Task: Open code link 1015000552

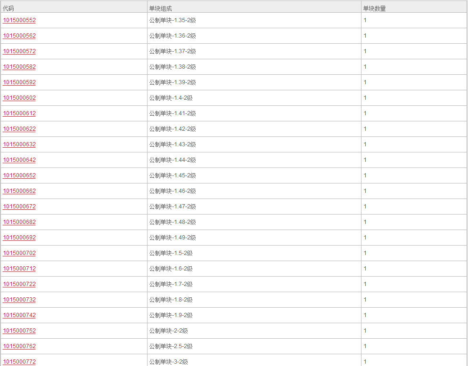Action: point(19,20)
